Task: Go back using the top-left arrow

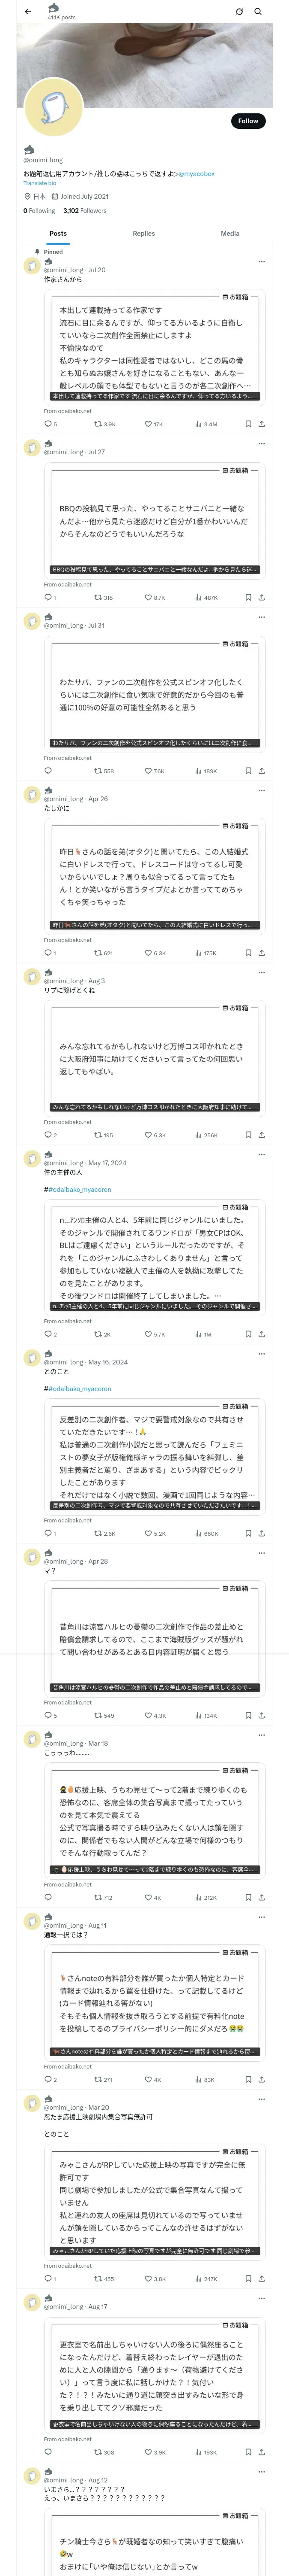Action: [27, 12]
